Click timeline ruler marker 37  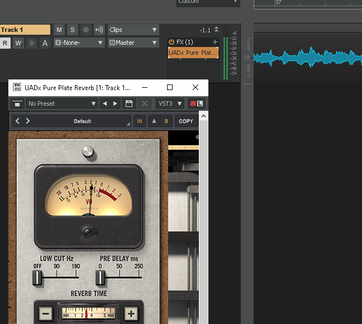tap(278, 2)
